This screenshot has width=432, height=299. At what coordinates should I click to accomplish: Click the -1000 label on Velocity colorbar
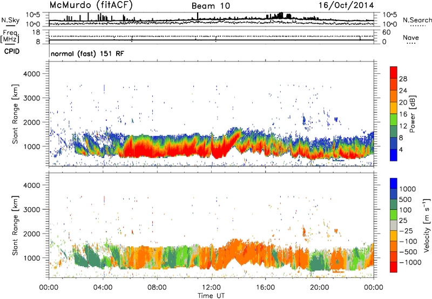(x=410, y=262)
